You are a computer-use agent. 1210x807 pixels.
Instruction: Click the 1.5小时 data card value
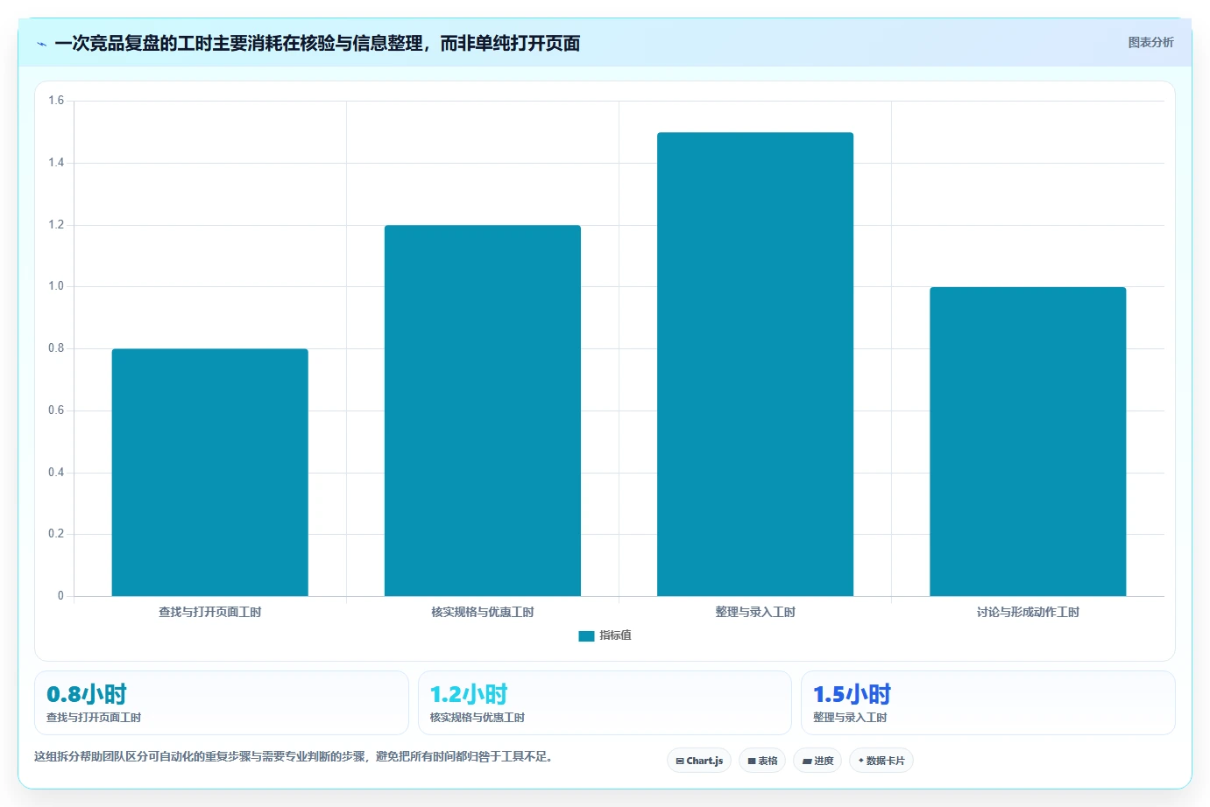tap(852, 694)
